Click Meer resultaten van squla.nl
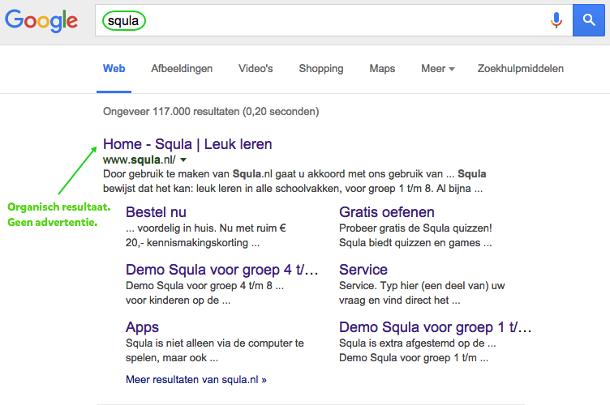 coord(196,378)
